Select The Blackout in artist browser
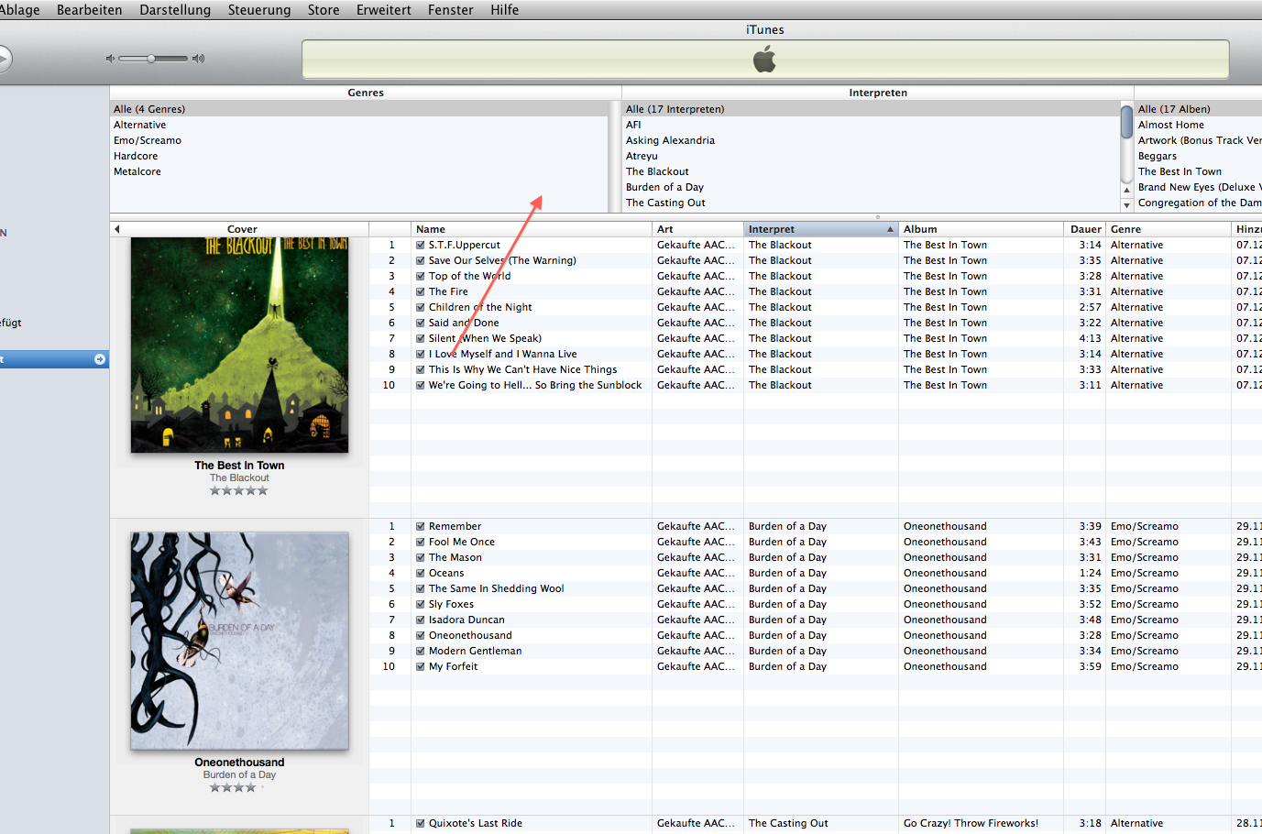The width and height of the screenshot is (1262, 834). 871,171
